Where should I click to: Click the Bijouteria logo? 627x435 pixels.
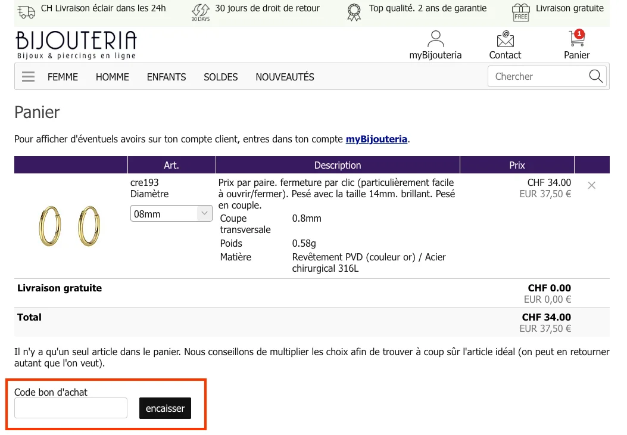tap(76, 45)
